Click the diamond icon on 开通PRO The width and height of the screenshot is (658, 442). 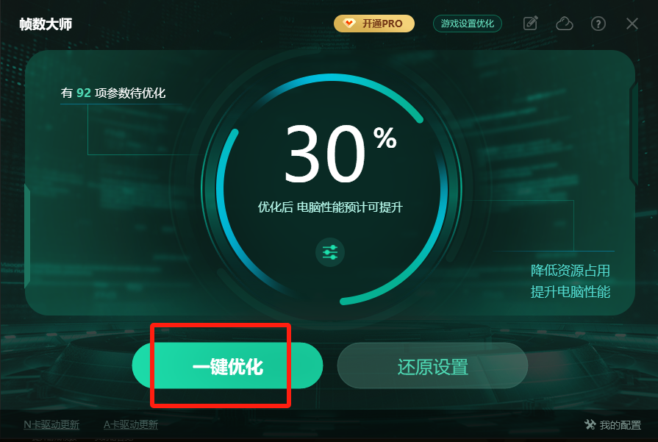click(349, 23)
